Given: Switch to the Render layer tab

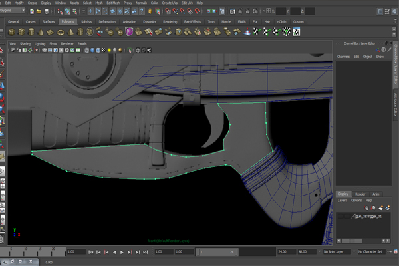Looking at the screenshot, I should pos(360,194).
